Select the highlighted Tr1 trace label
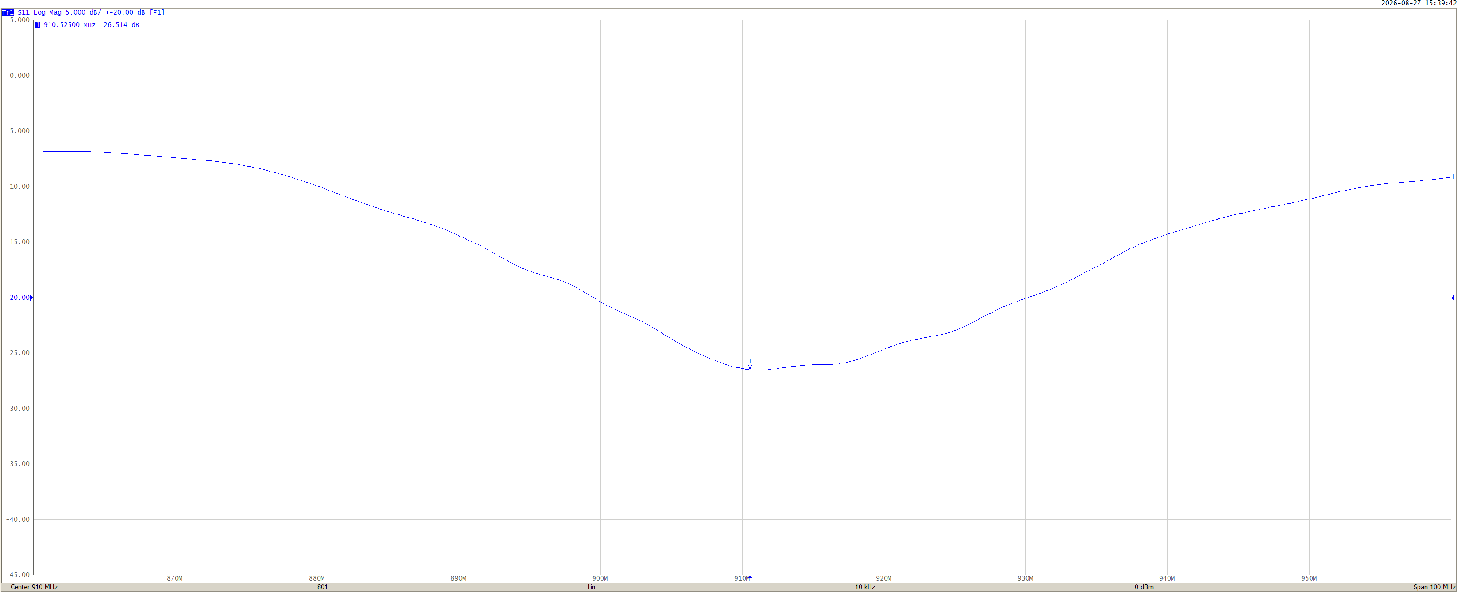This screenshot has width=1457, height=592. click(x=8, y=12)
